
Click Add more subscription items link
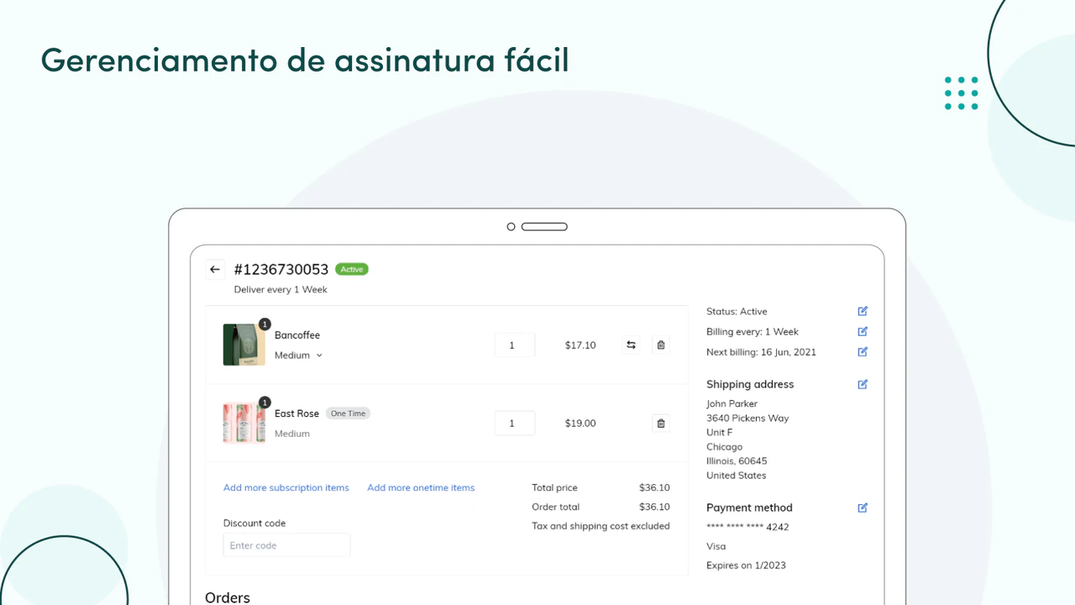point(286,487)
